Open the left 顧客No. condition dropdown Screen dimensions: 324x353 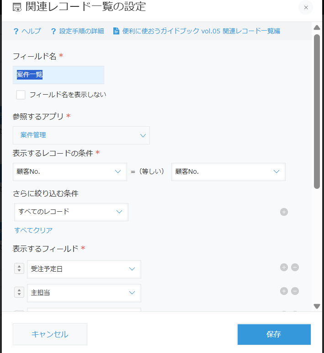click(70, 172)
